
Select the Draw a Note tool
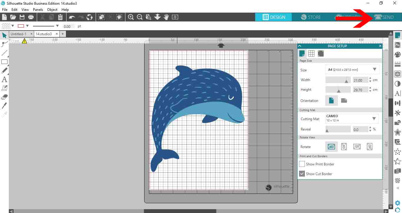[4, 88]
